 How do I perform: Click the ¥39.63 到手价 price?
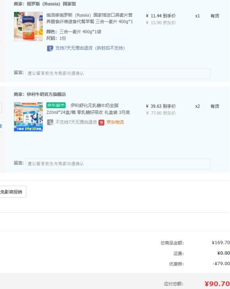click(161, 106)
